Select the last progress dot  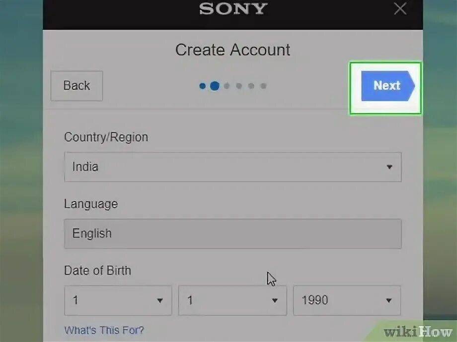pyautogui.click(x=263, y=86)
